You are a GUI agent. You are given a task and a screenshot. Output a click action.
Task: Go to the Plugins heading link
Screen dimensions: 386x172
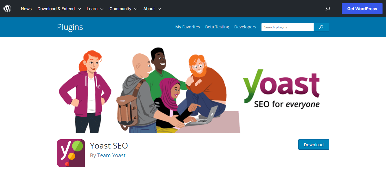coord(70,27)
